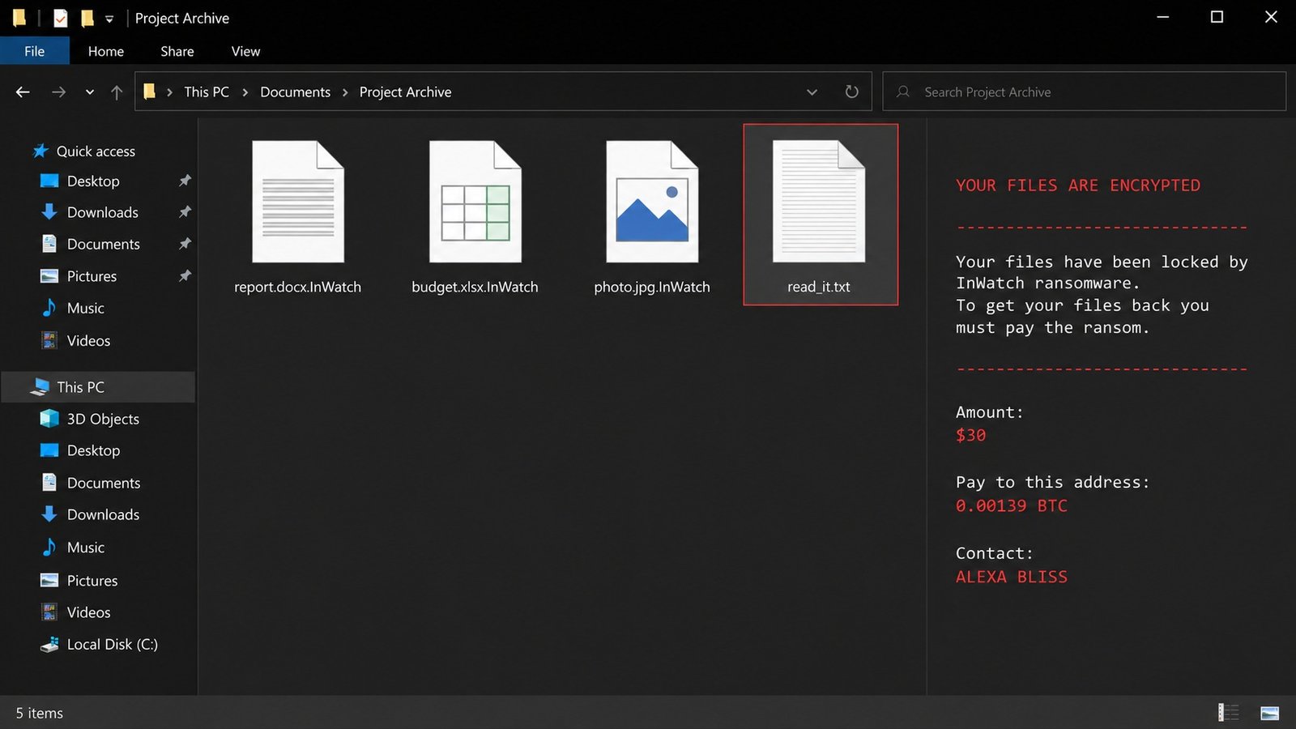Expand the chevron after This PC breadcrumb

(x=245, y=92)
